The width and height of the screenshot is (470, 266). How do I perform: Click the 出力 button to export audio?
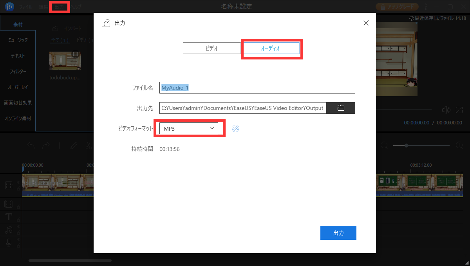338,232
